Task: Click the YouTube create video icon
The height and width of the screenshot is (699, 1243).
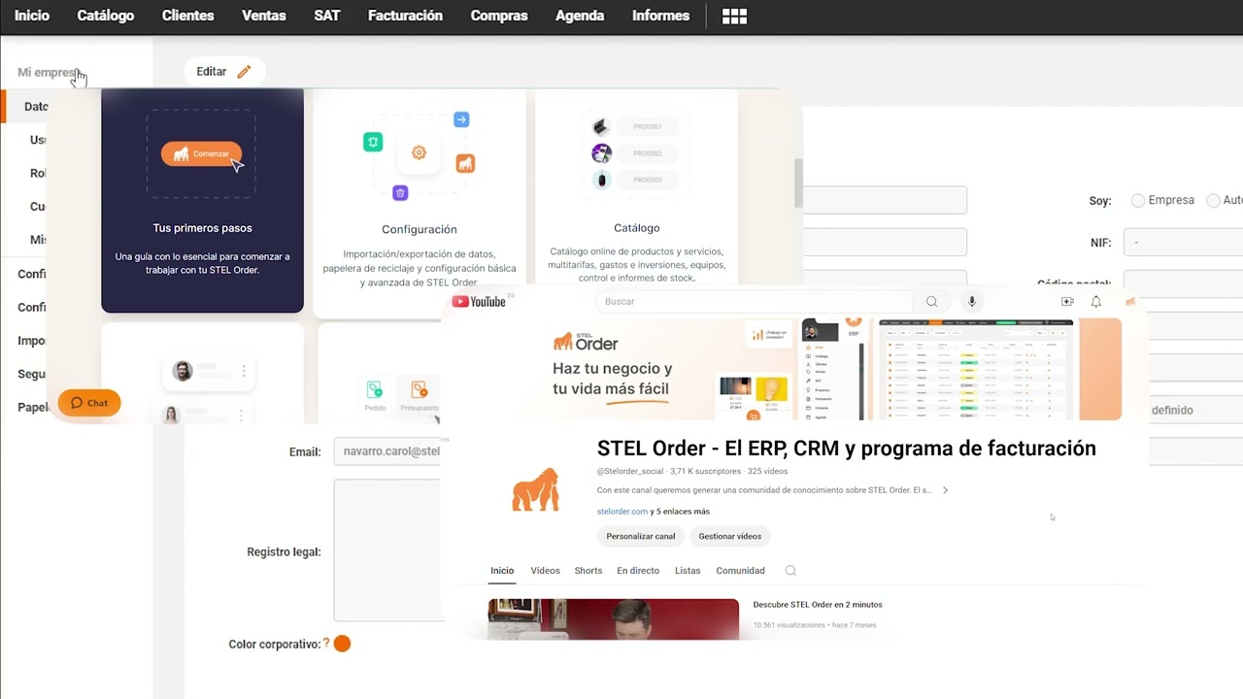Action: [x=1067, y=302]
